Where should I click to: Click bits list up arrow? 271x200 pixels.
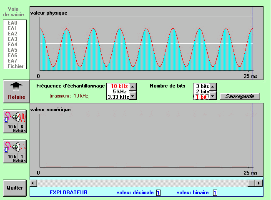pyautogui.click(x=213, y=87)
